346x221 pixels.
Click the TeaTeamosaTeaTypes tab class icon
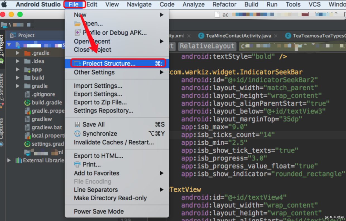288,36
